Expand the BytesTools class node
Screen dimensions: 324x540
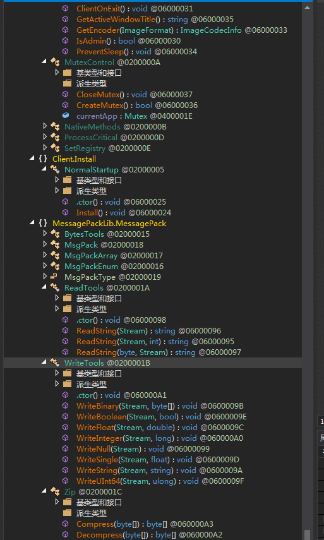click(x=45, y=234)
